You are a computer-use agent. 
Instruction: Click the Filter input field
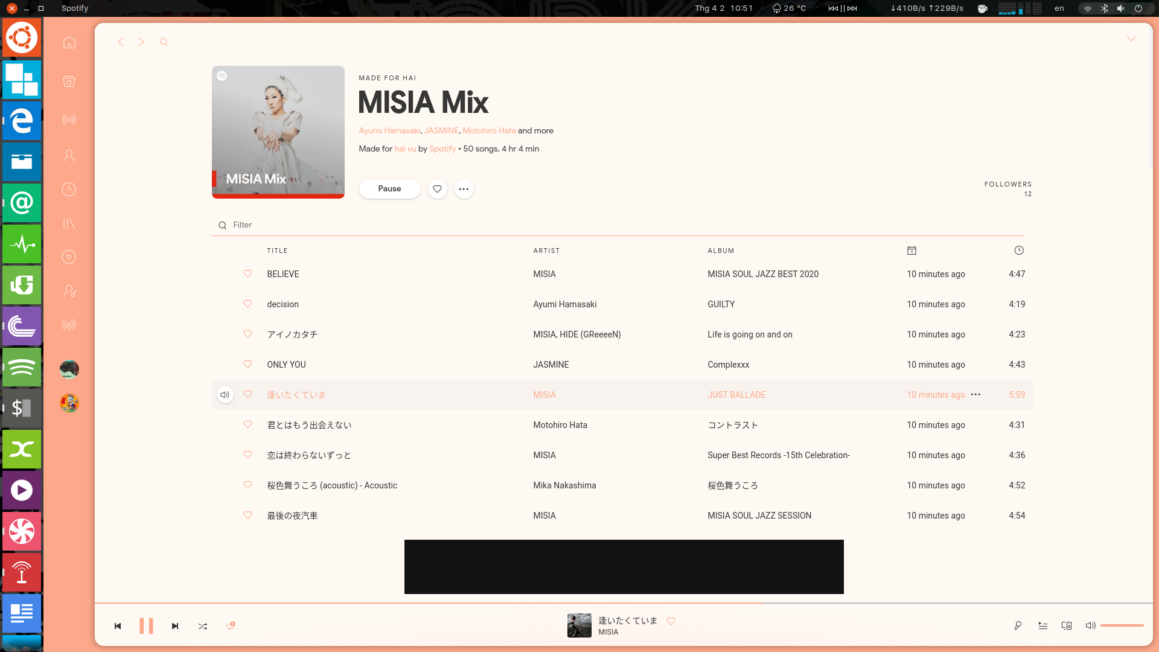coord(618,225)
